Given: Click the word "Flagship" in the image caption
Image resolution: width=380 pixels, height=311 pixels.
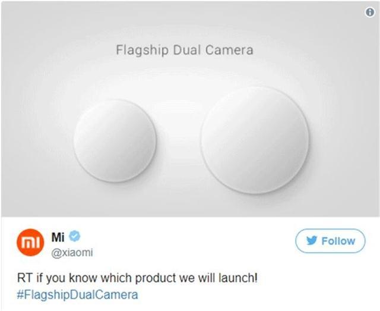Looking at the screenshot, I should (142, 51).
